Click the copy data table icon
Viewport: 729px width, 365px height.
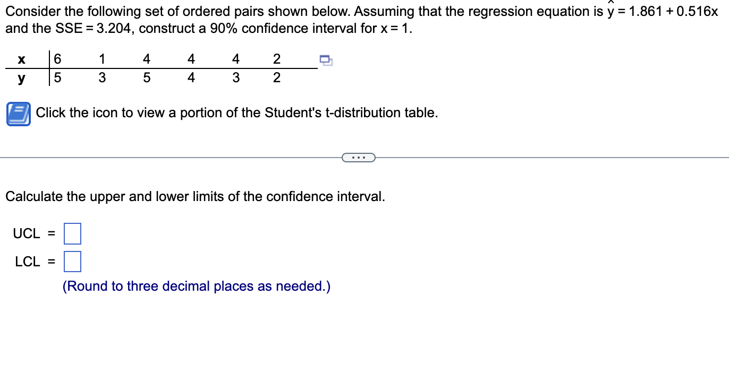326,61
